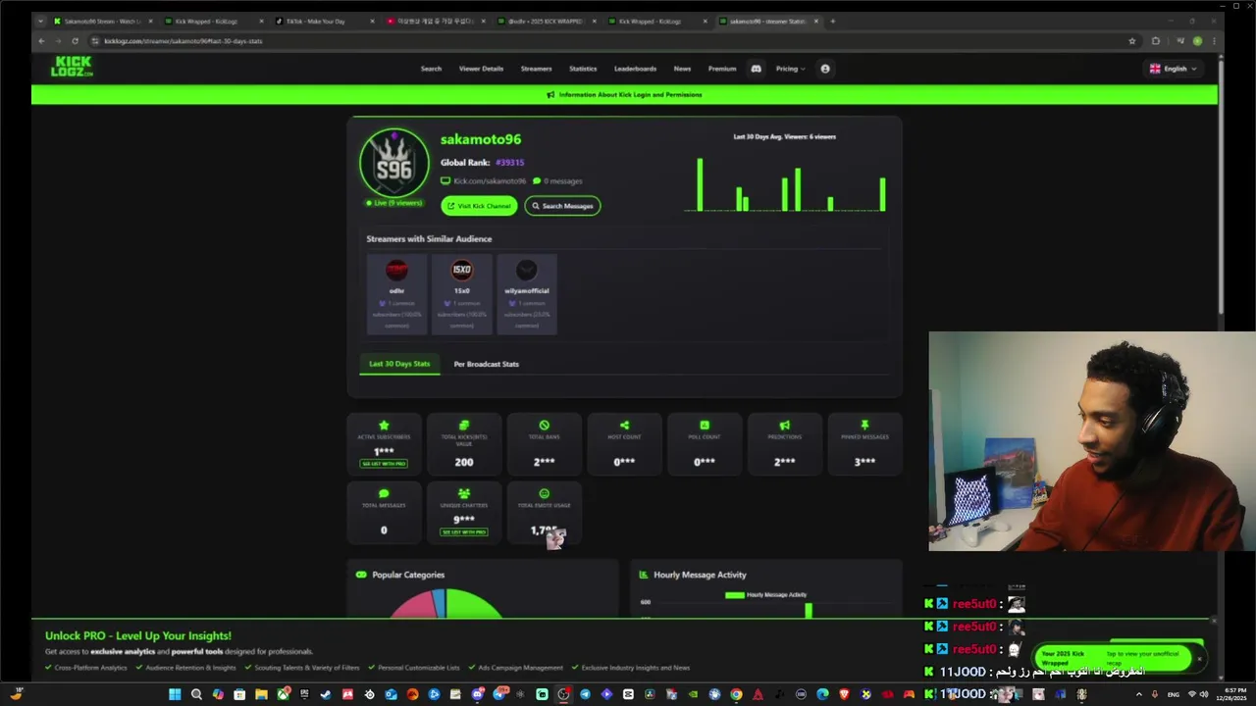
Task: Bookmark page with the star icon
Action: click(x=1132, y=41)
